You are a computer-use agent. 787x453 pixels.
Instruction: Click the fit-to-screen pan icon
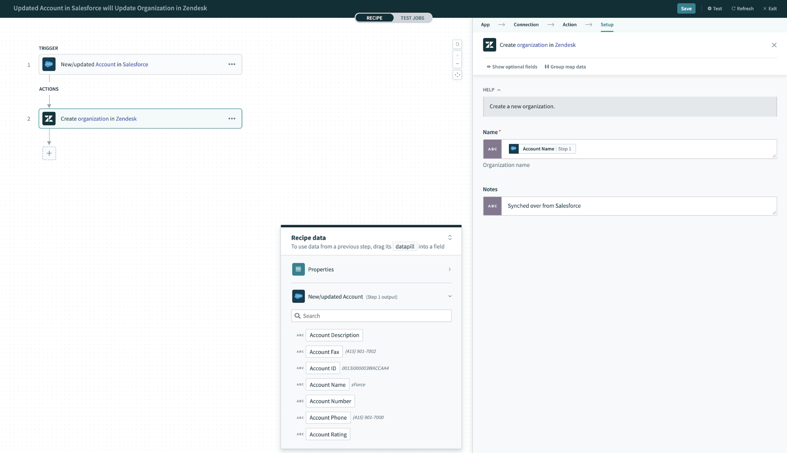pos(457,75)
